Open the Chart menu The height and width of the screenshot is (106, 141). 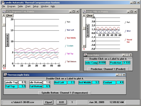click(x=28, y=6)
